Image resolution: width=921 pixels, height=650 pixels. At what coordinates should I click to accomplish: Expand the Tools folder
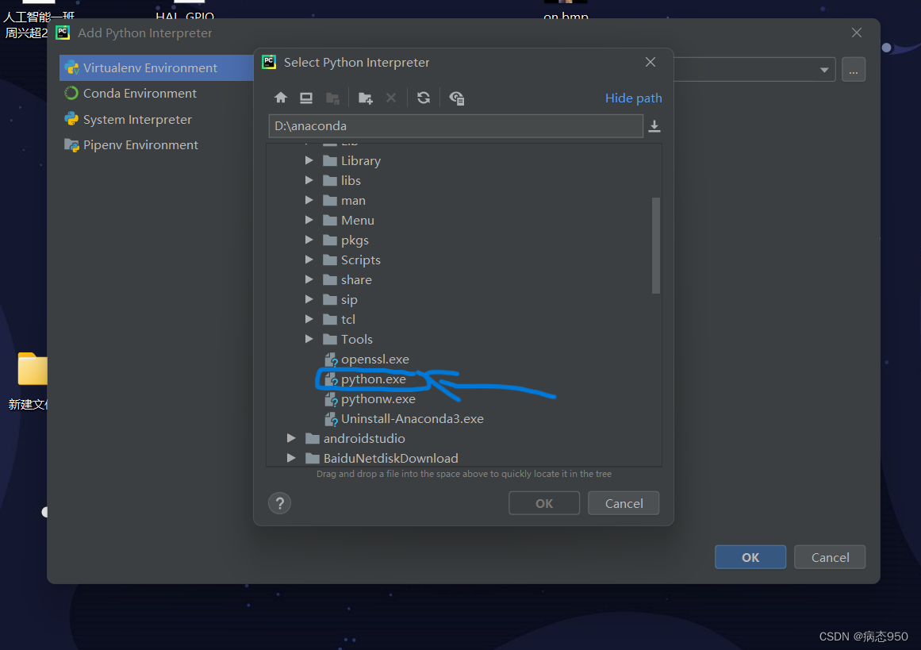[309, 339]
